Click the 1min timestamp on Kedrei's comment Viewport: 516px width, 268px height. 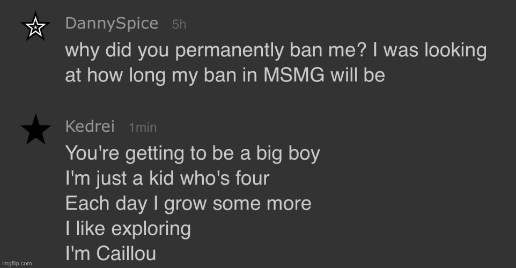pyautogui.click(x=143, y=128)
